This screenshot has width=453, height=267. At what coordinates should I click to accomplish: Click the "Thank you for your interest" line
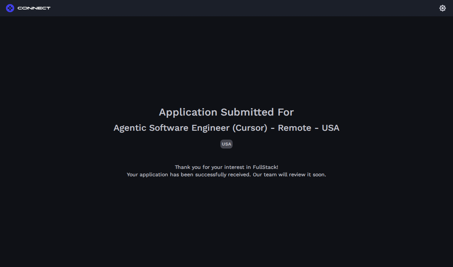pyautogui.click(x=226, y=167)
